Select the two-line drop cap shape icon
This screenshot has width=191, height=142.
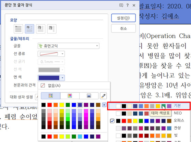[x=29, y=29]
